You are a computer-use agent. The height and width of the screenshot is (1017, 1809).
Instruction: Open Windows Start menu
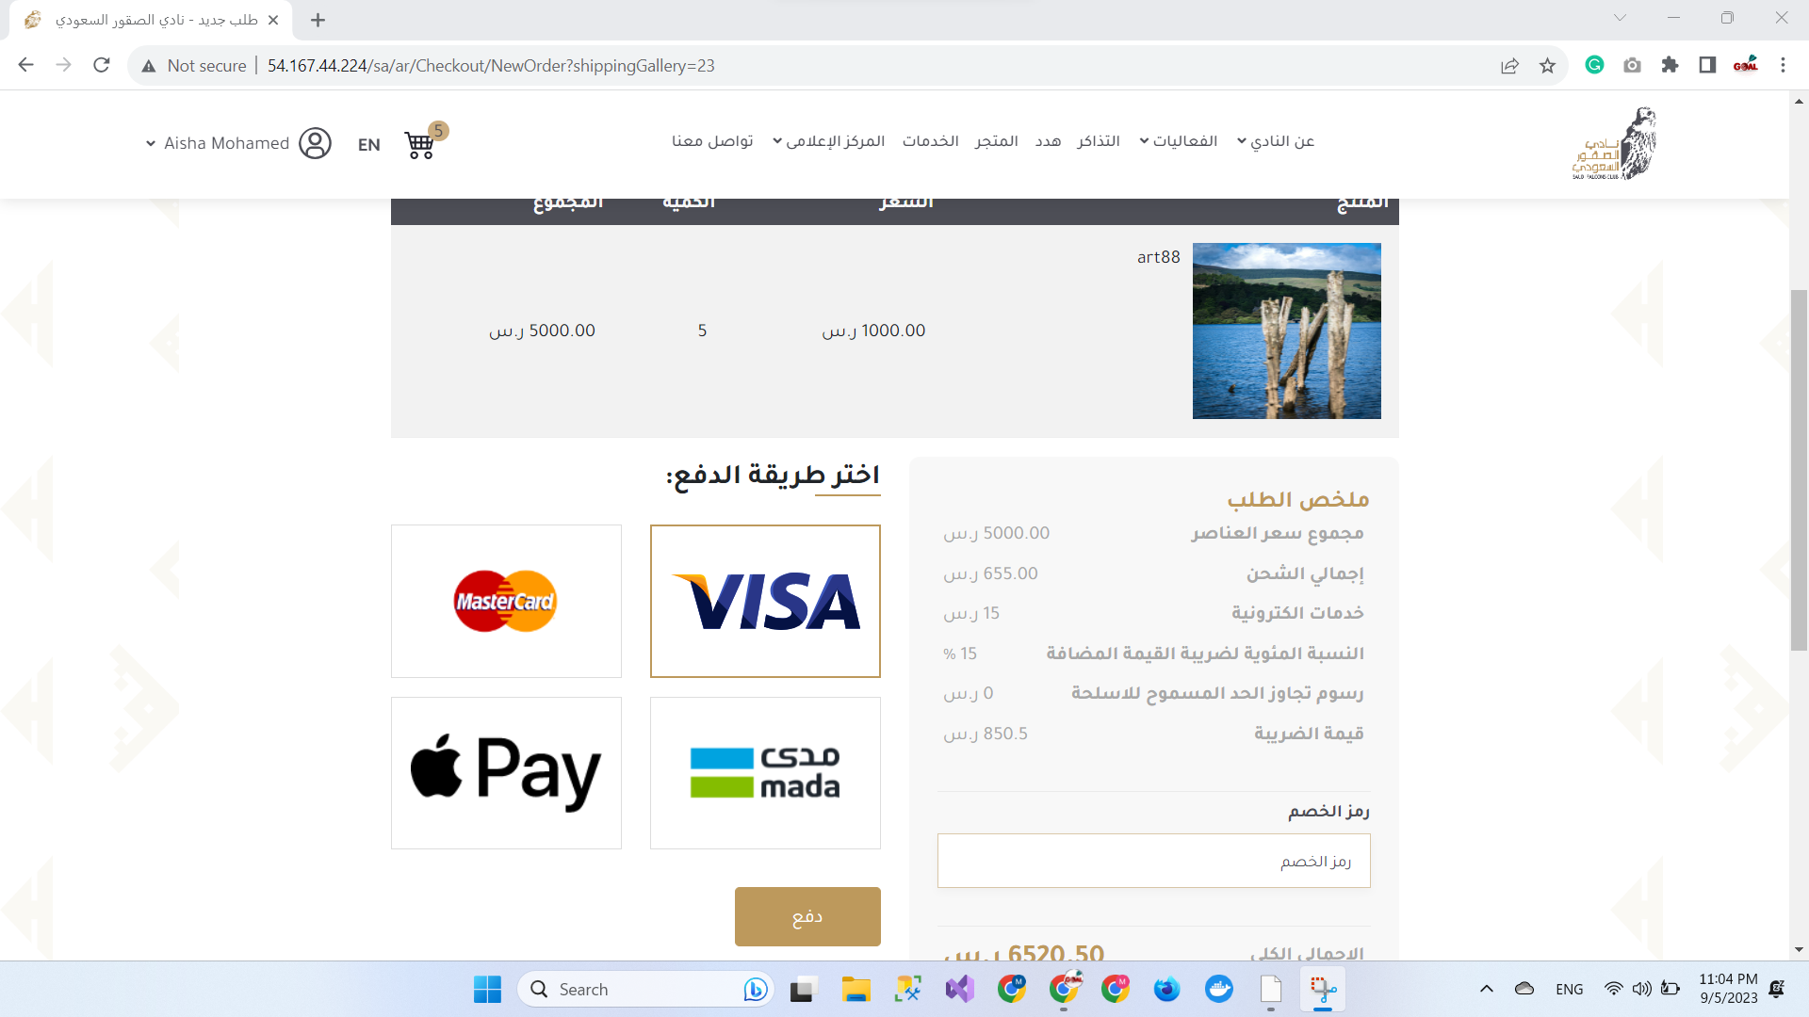(x=487, y=989)
